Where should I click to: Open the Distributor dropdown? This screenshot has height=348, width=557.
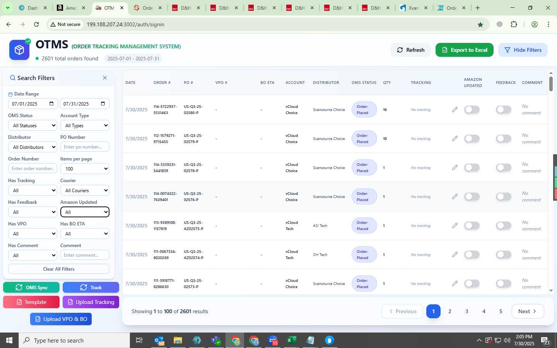33,147
